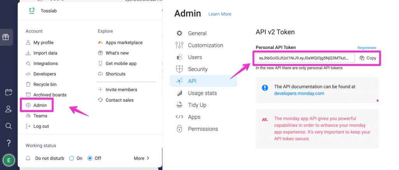
Task: Expand More working status options
Action: point(141,158)
